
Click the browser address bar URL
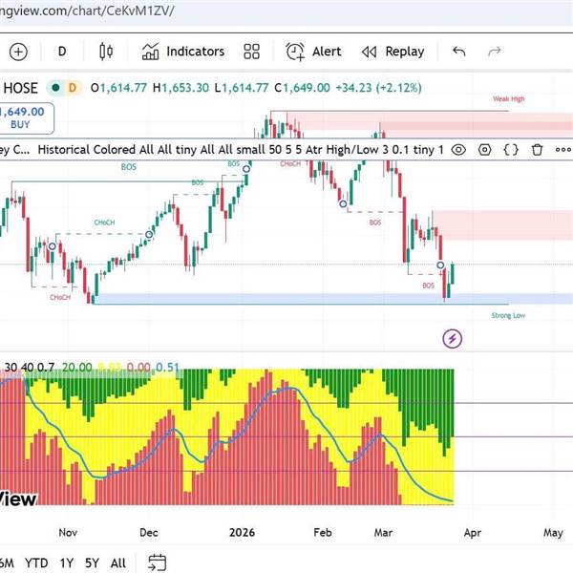tap(87, 11)
